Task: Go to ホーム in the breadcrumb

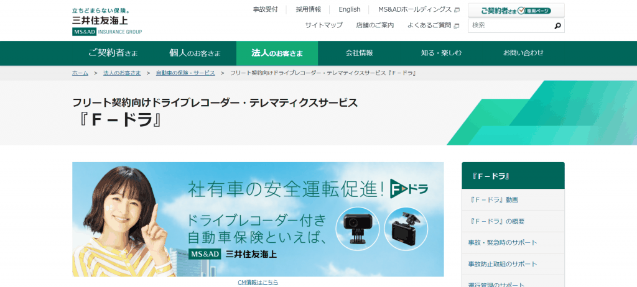Action: [x=80, y=73]
